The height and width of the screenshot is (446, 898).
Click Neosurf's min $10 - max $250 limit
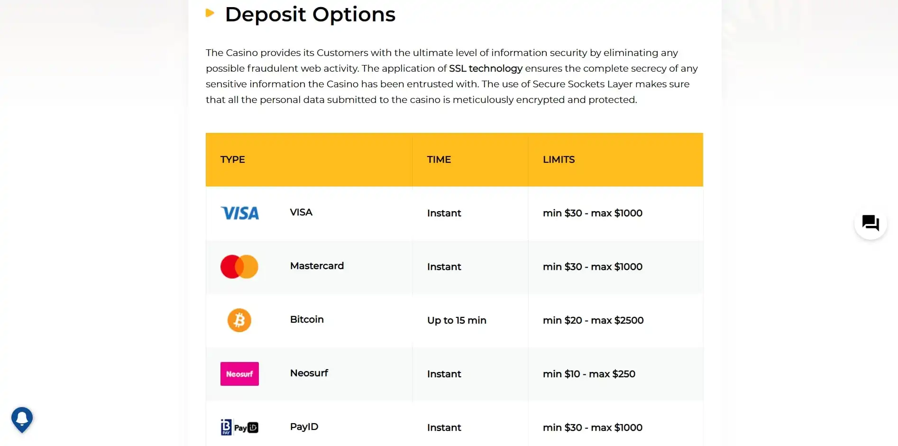point(589,374)
